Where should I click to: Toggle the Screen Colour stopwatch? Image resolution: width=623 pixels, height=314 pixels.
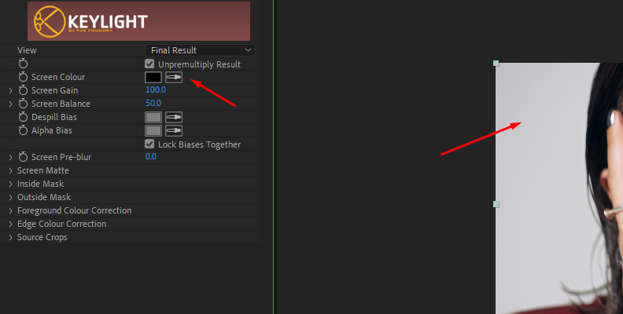click(24, 77)
